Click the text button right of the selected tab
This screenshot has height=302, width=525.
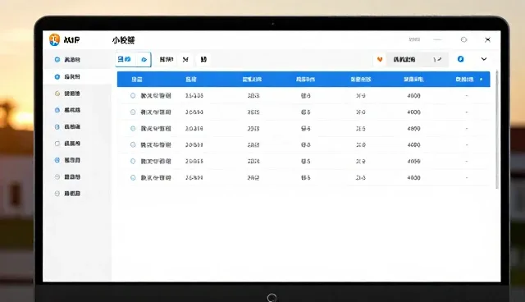coord(166,60)
